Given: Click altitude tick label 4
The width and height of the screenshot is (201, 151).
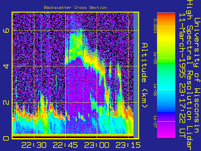Looking at the screenshot, I should pos(6,66).
